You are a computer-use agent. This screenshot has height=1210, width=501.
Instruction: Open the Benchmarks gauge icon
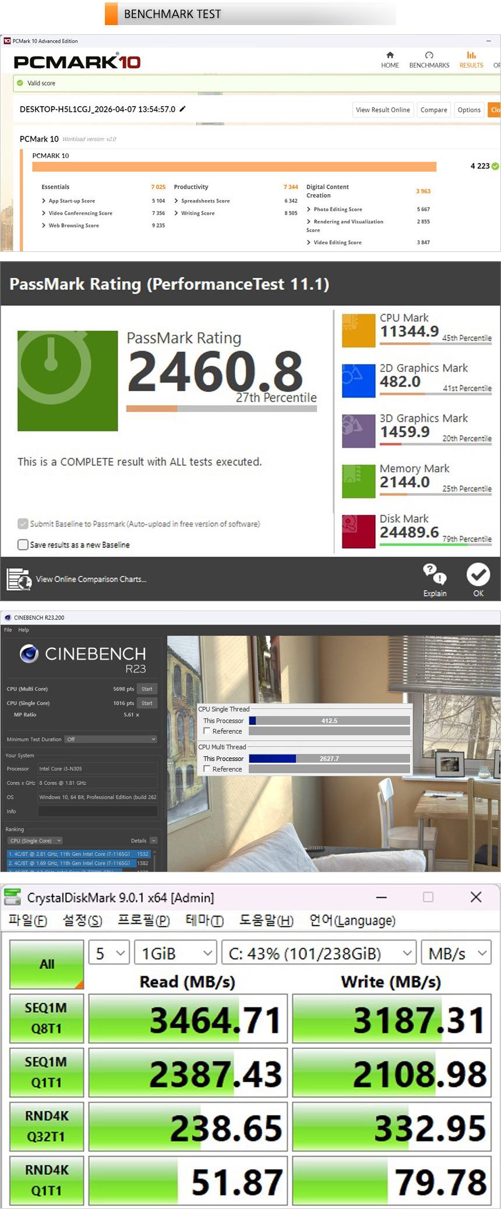pos(429,55)
